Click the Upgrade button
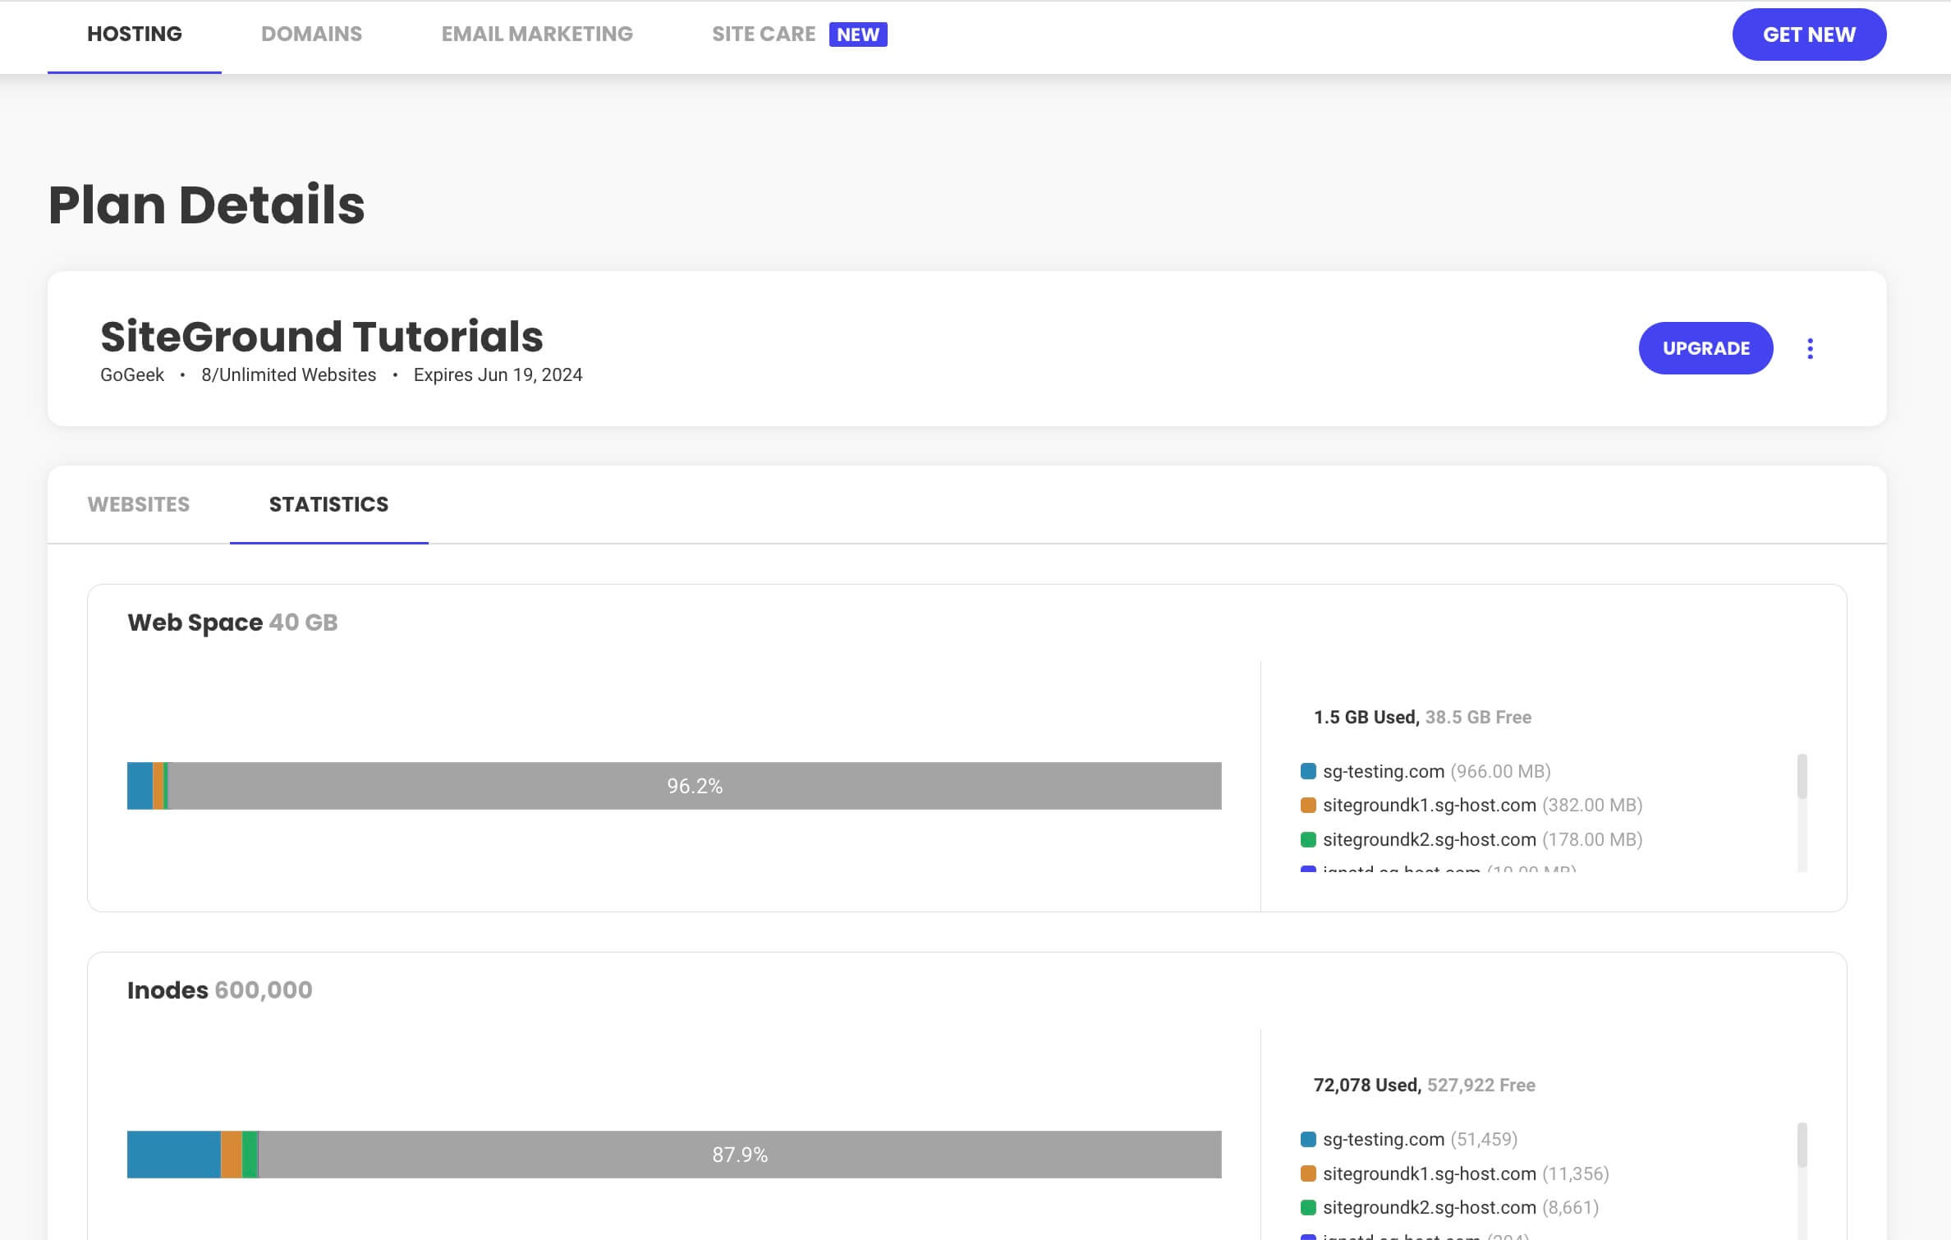The image size is (1951, 1240). pyautogui.click(x=1705, y=348)
